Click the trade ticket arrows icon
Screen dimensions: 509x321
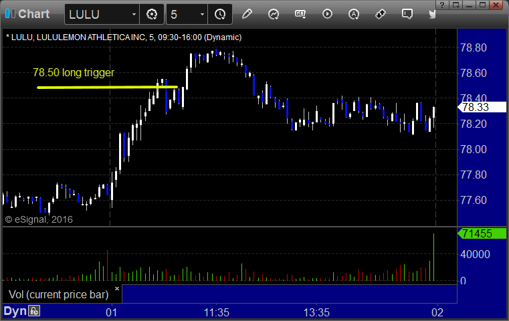click(x=380, y=14)
